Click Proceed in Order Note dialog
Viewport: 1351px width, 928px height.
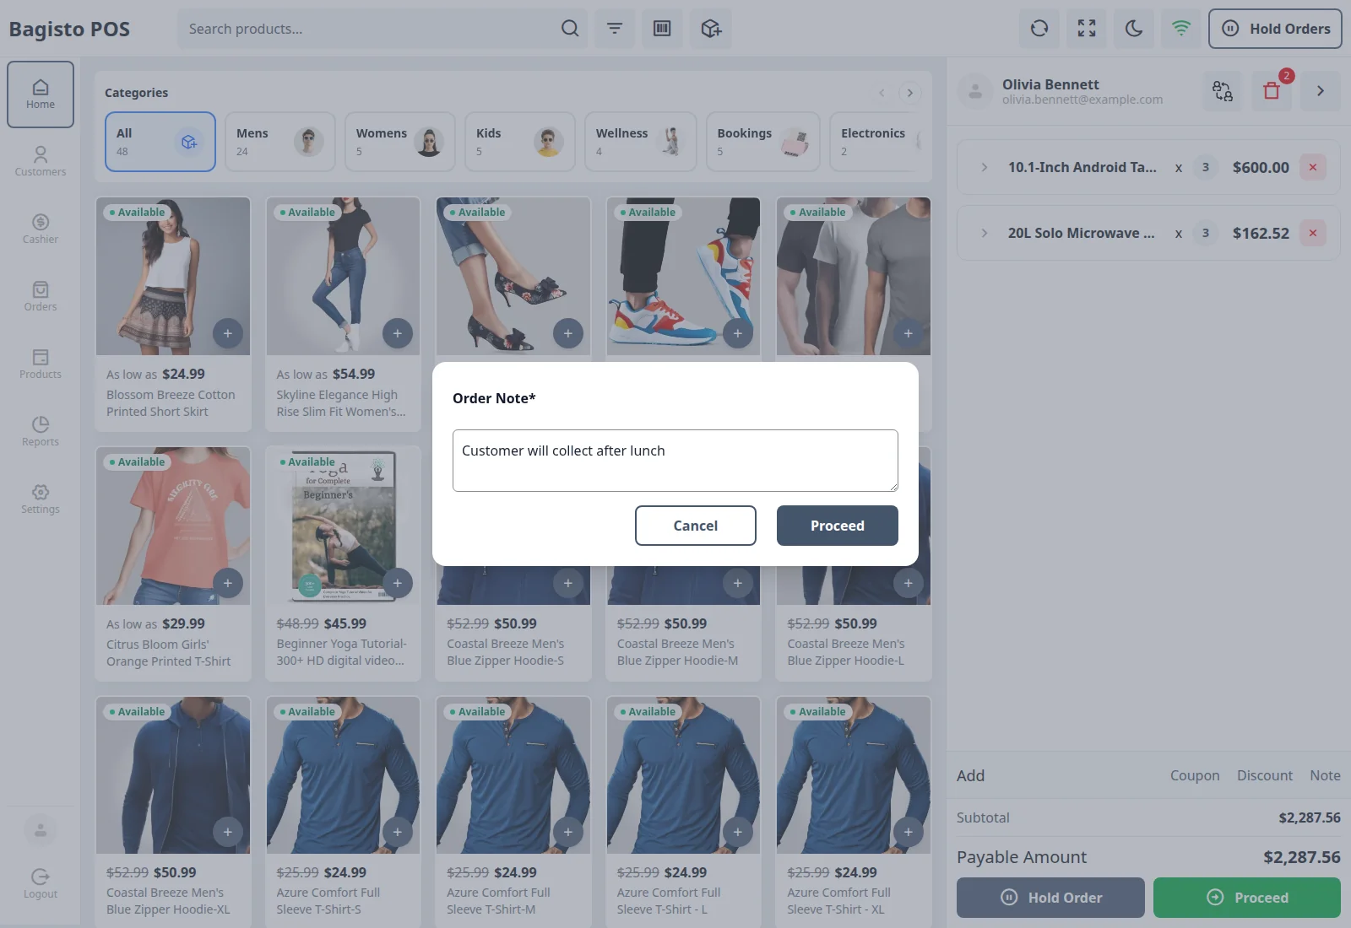(x=838, y=526)
